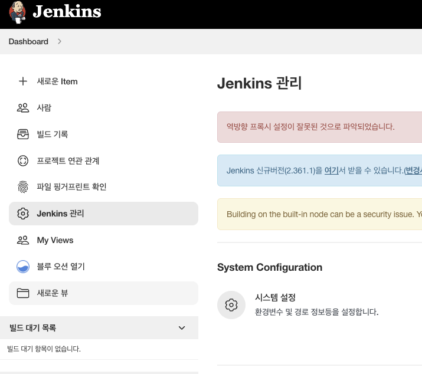Click the 시스템 설정 gear icon

(231, 305)
